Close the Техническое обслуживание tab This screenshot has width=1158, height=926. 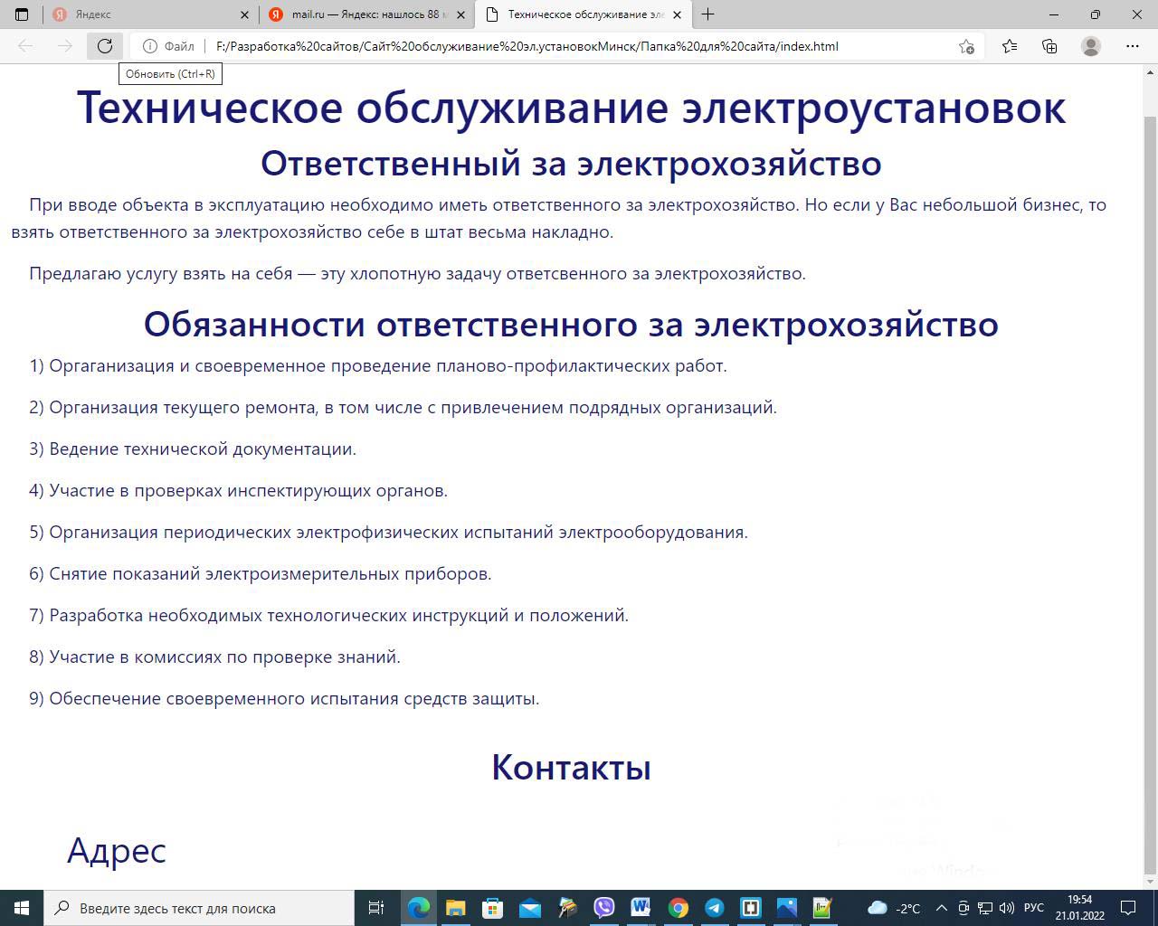coord(677,14)
